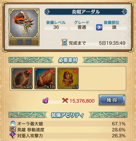Select the x16 flame shard material

pos(45,78)
